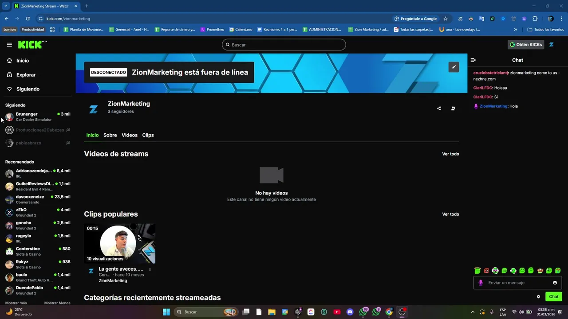Open the Brunenger channel in sidebar
Viewport: 568px width, 319px height.
click(x=38, y=117)
